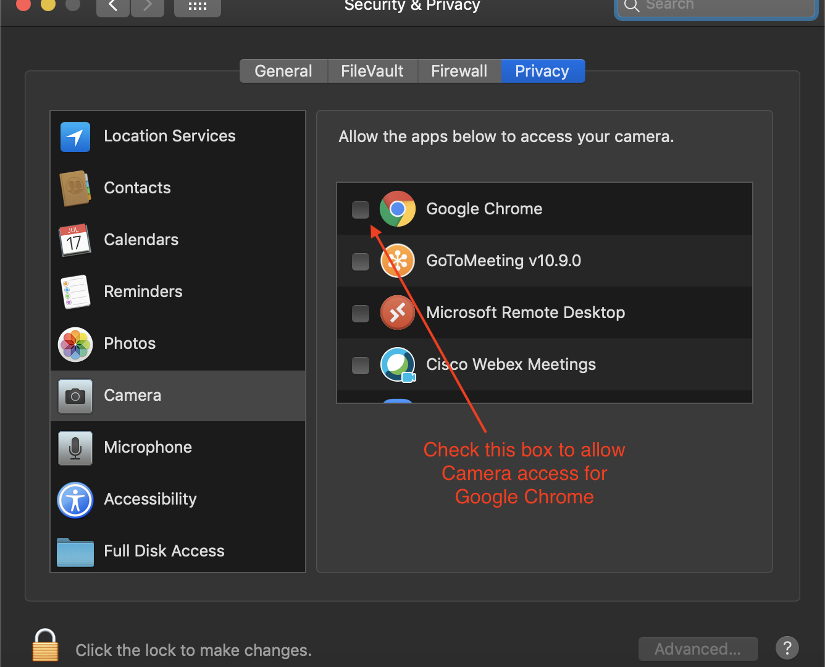Viewport: 825px width, 667px height.
Task: Open help with the question mark button
Action: click(787, 648)
